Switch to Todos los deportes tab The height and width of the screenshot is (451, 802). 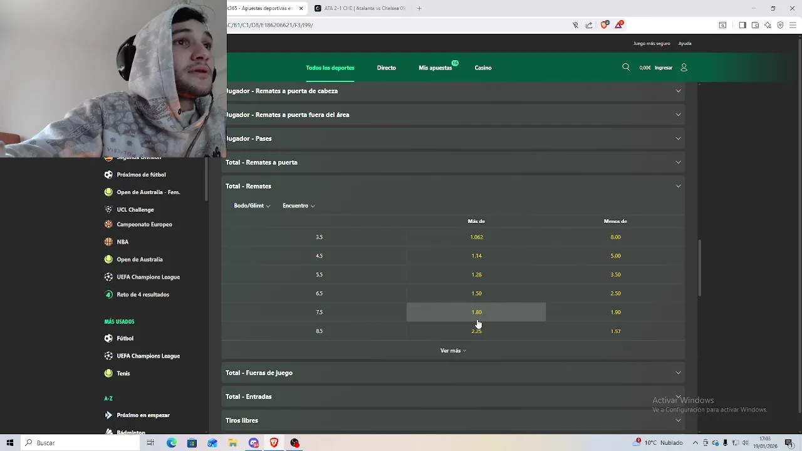(x=330, y=68)
